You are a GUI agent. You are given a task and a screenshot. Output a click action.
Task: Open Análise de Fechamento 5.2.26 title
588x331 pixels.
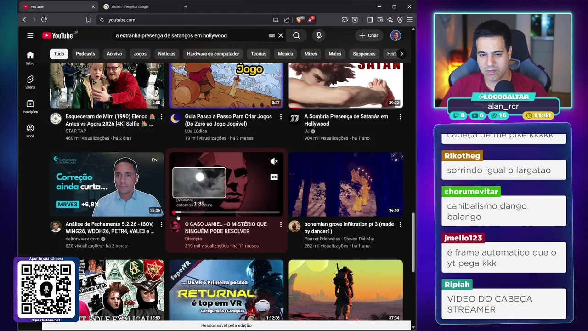pos(109,228)
